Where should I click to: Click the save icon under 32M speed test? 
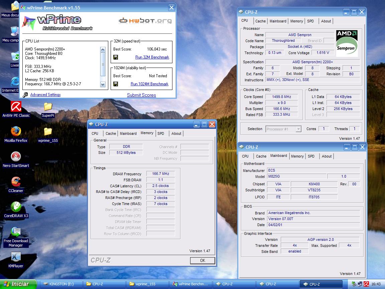116,57
